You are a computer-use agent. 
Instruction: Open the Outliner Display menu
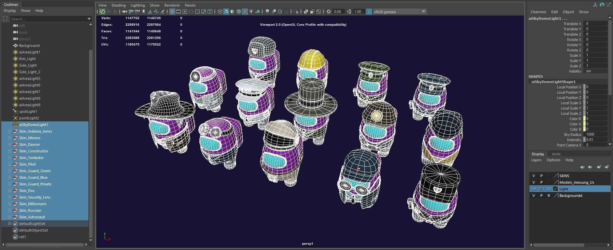[10, 11]
